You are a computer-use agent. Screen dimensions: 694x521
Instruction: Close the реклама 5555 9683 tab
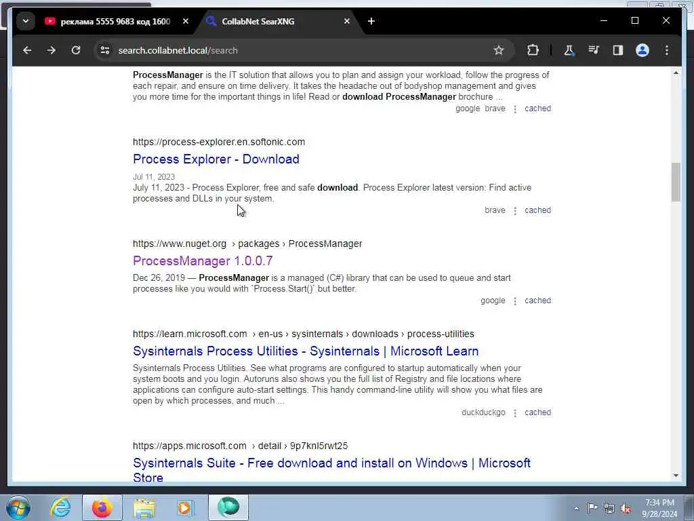point(186,21)
